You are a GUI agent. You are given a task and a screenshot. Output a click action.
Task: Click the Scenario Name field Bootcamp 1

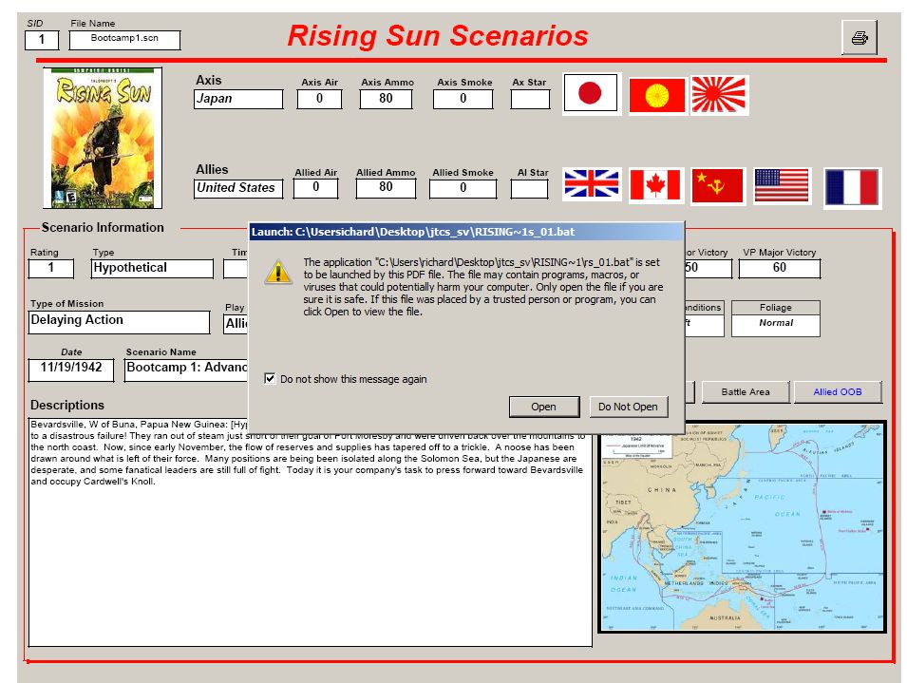[186, 370]
